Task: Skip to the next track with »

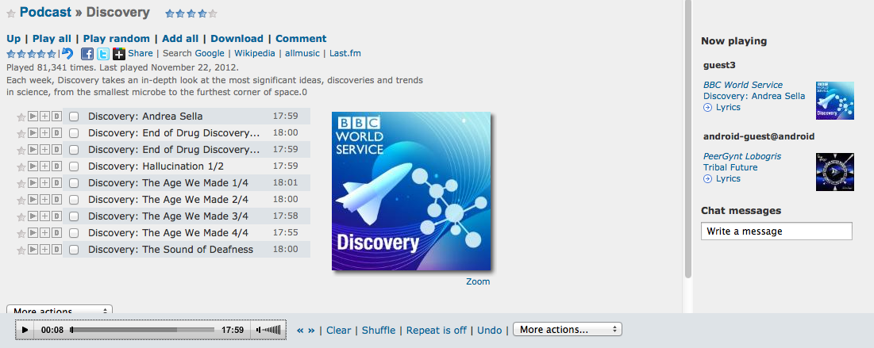Action: (312, 331)
